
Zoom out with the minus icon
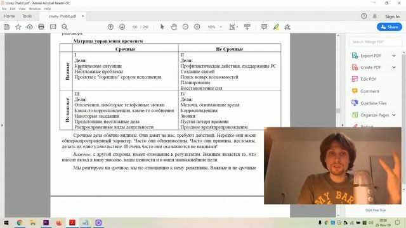(x=185, y=27)
